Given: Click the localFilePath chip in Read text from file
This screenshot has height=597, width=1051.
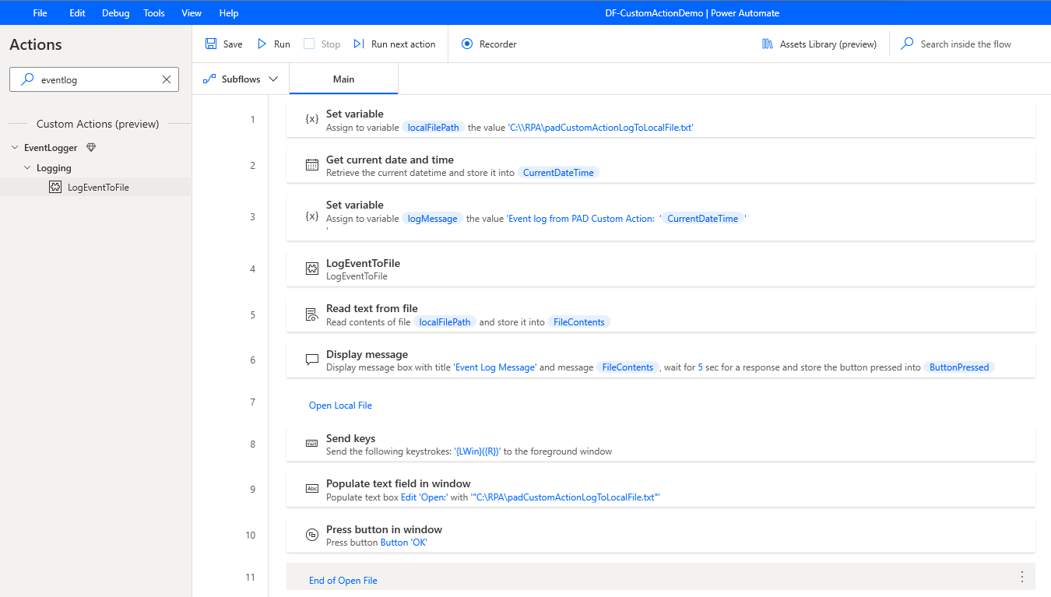Looking at the screenshot, I should click(445, 322).
